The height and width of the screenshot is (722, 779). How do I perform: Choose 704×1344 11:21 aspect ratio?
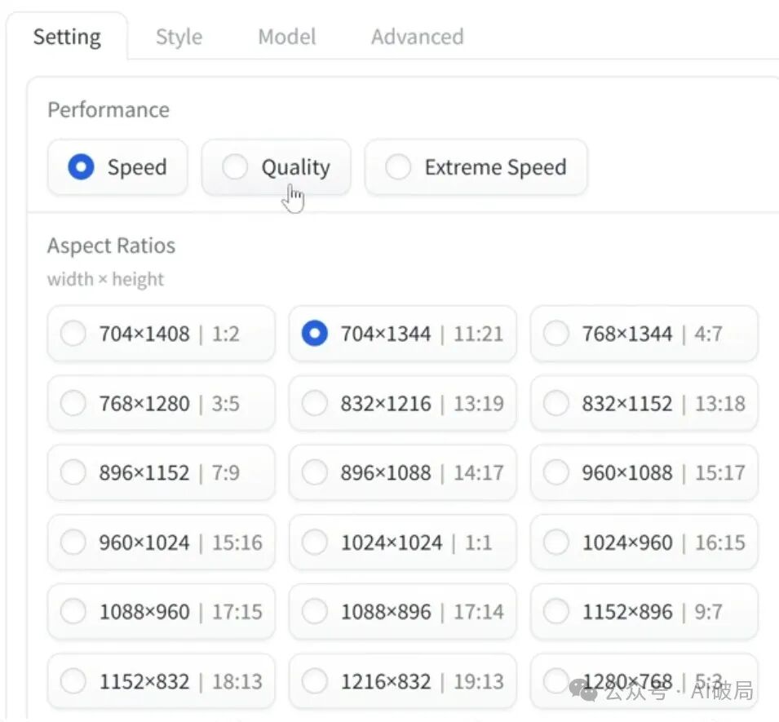pos(402,334)
